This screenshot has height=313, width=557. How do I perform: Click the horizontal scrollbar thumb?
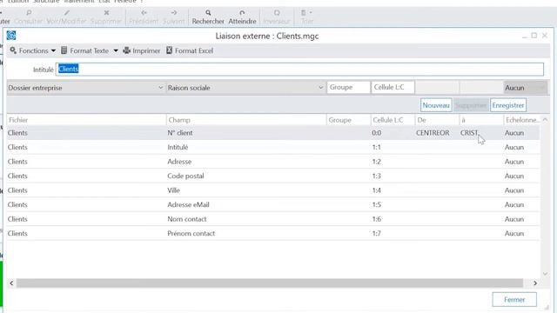(270, 283)
